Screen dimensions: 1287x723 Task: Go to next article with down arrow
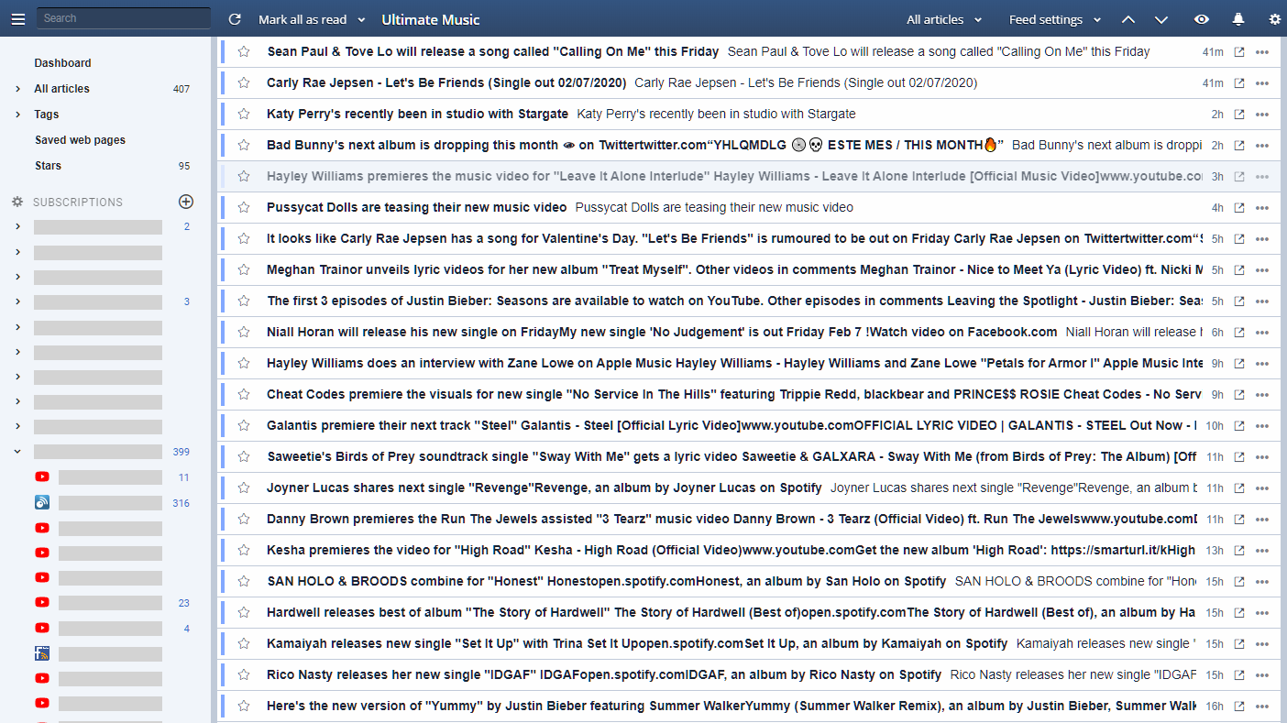(1161, 19)
